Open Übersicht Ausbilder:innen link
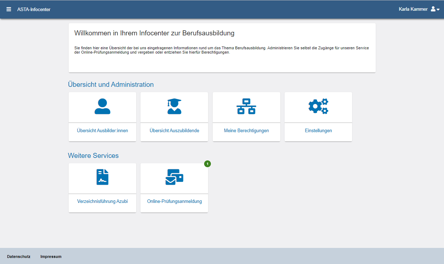The image size is (444, 264). click(x=102, y=131)
